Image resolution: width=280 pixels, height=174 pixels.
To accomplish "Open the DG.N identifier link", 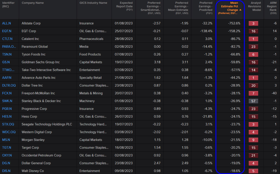I will 6,163.
